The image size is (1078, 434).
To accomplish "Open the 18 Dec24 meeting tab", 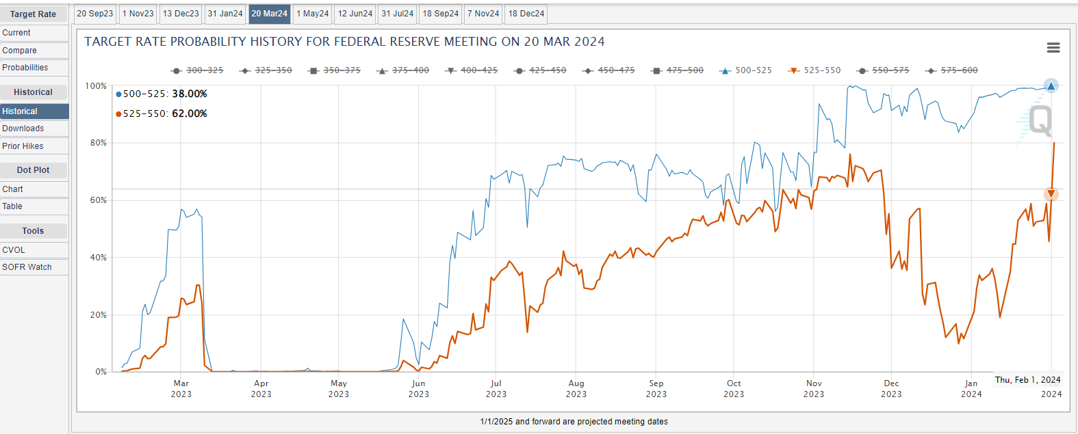I will pos(526,14).
